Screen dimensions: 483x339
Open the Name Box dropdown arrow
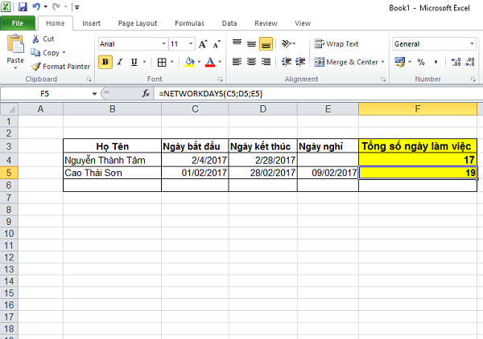coord(93,94)
